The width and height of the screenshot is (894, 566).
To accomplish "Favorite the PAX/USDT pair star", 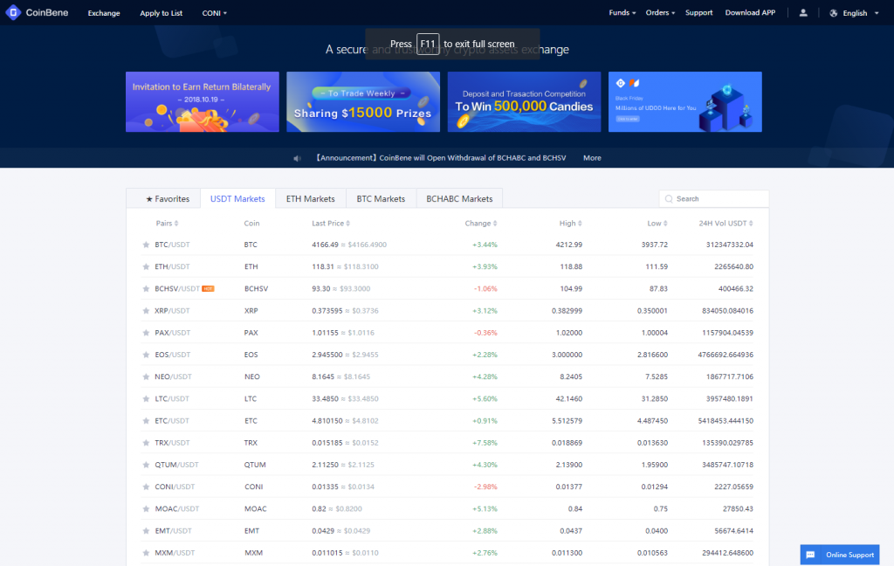I will click(146, 333).
